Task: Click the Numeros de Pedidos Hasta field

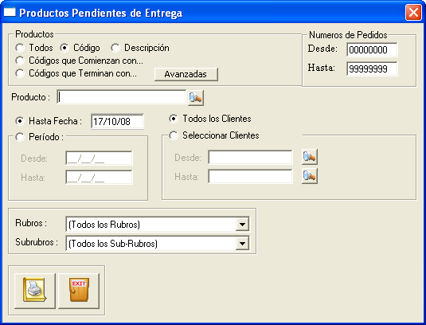Action: point(372,69)
